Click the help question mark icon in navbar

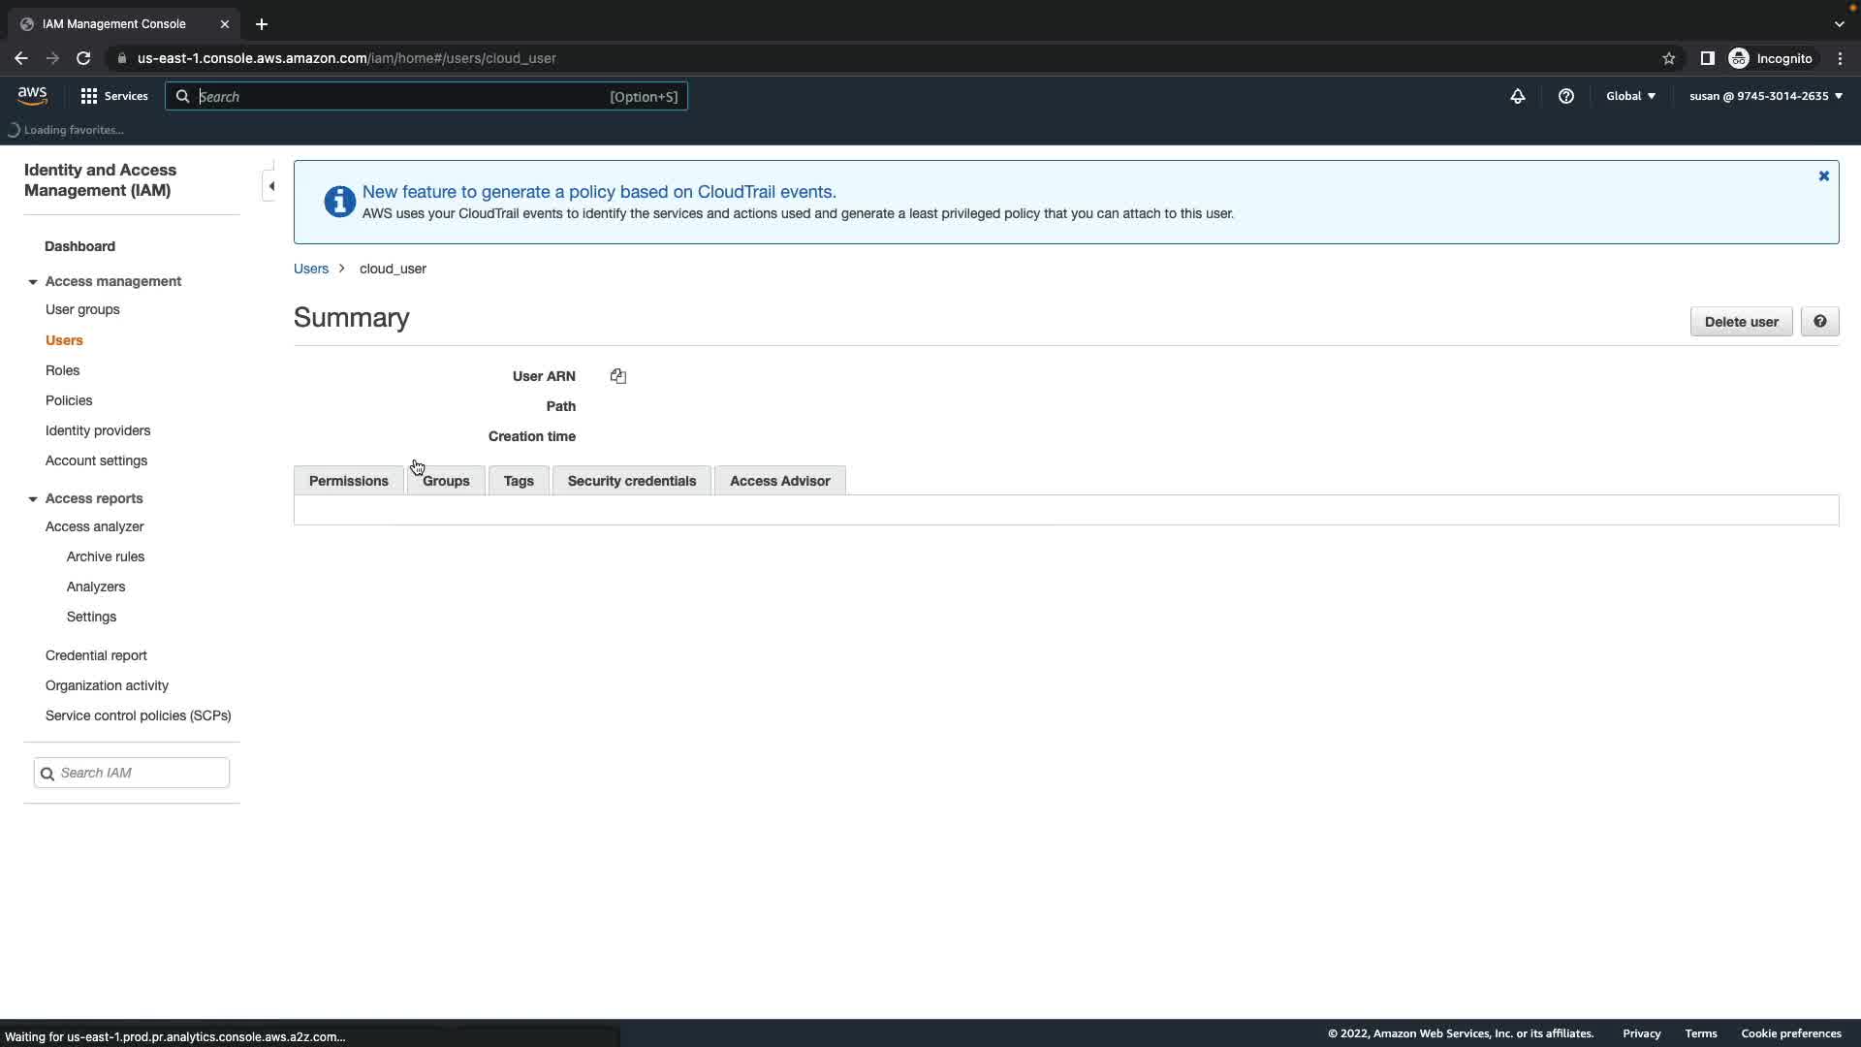point(1566,96)
